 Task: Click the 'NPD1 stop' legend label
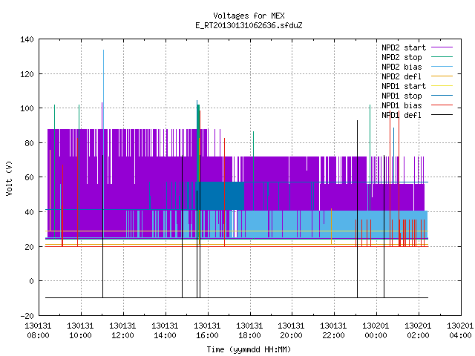pos(402,96)
